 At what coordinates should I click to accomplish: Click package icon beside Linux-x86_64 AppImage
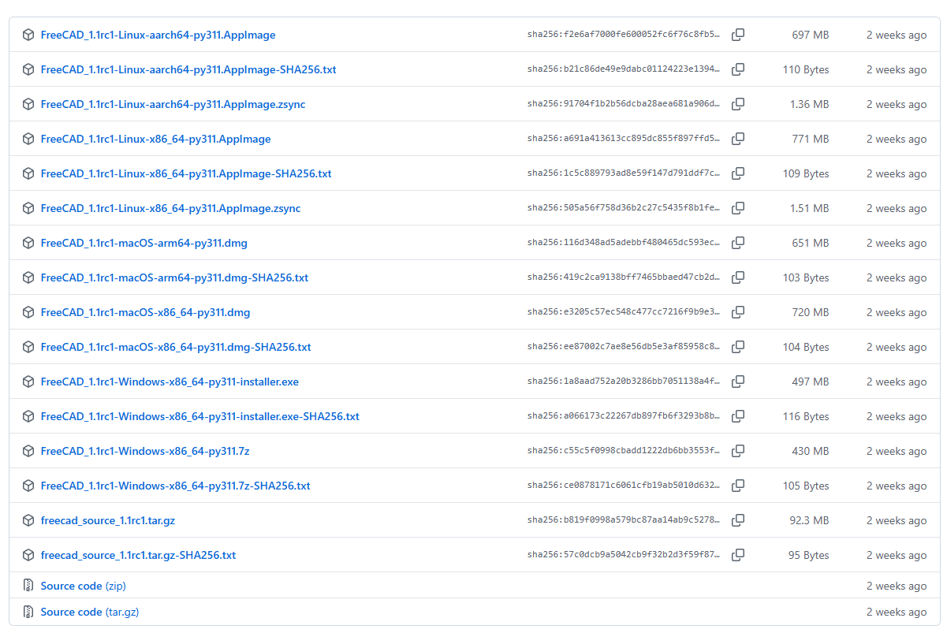pos(28,139)
